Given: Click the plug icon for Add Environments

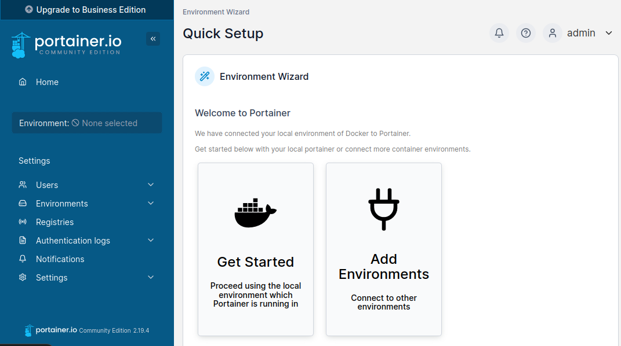Looking at the screenshot, I should pos(384,209).
